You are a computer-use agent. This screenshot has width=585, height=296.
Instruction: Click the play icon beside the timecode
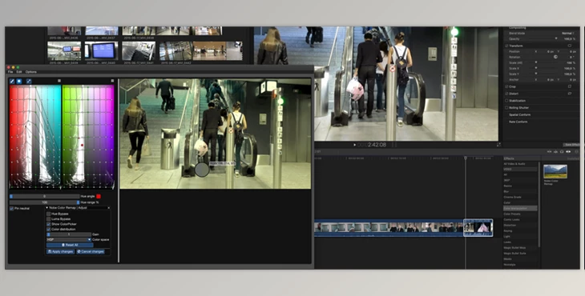point(354,145)
